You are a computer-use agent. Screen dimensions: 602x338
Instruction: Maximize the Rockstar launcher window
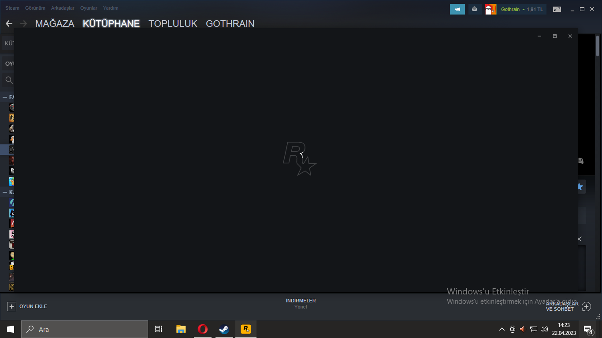pos(555,36)
